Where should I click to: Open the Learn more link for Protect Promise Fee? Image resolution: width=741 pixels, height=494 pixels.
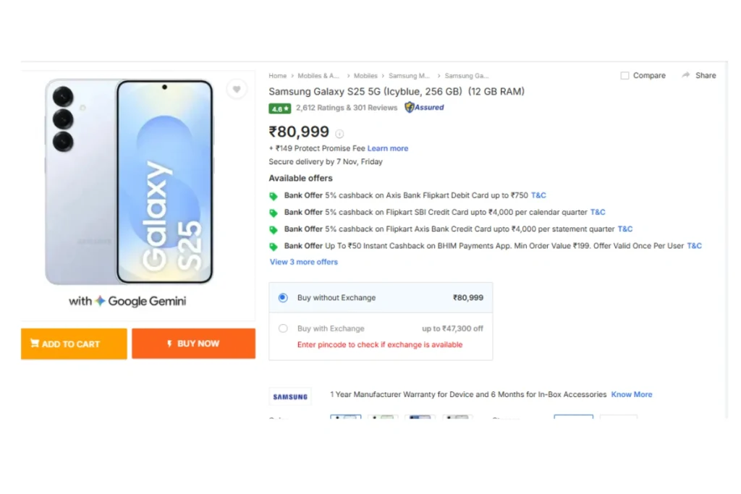[388, 148]
